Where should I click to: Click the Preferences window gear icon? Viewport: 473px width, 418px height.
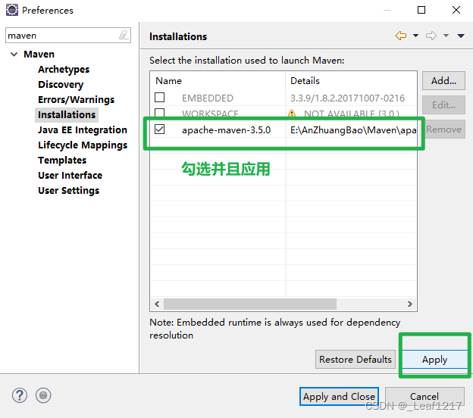[12, 10]
